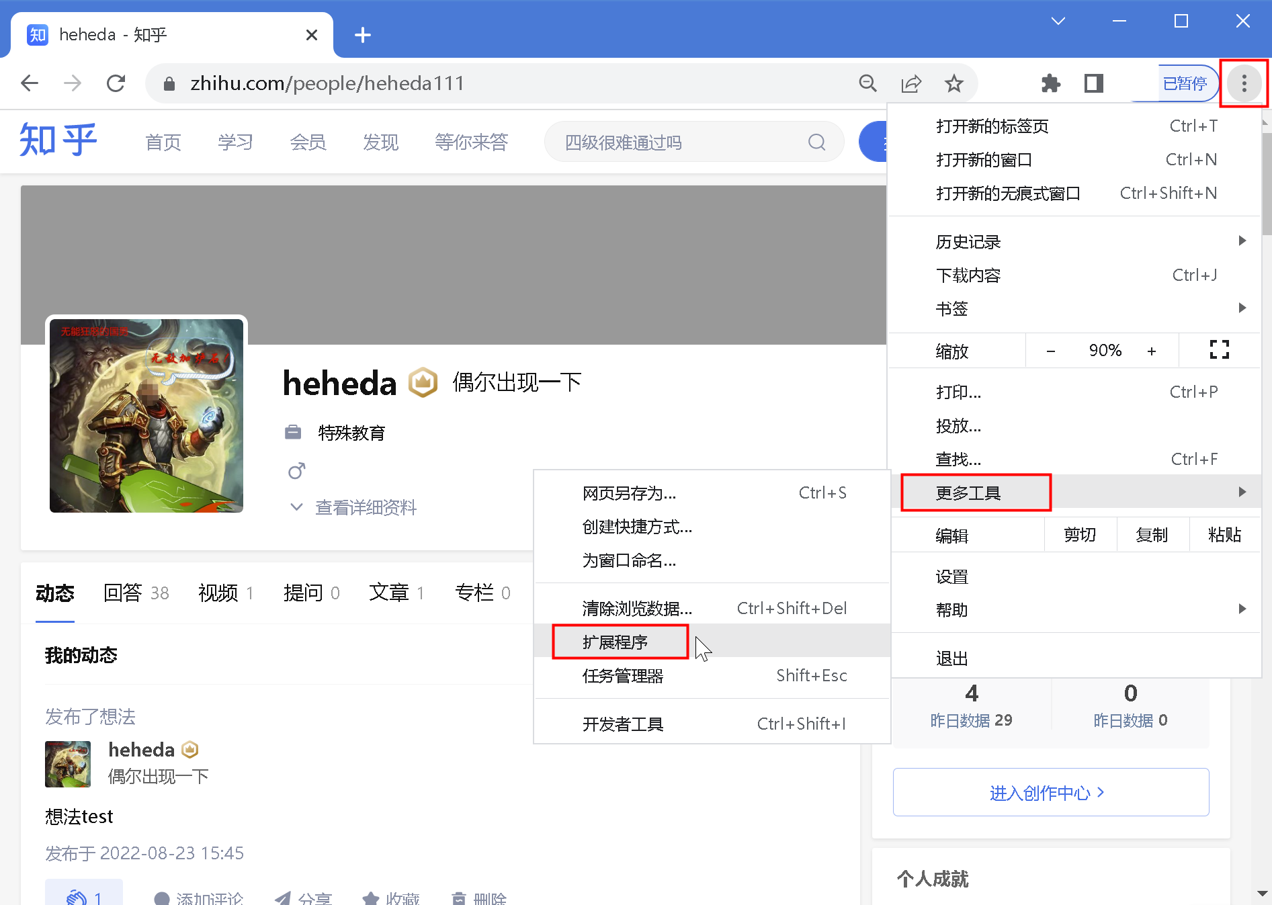
Task: Switch to the 回答 tab
Action: pyautogui.click(x=125, y=593)
